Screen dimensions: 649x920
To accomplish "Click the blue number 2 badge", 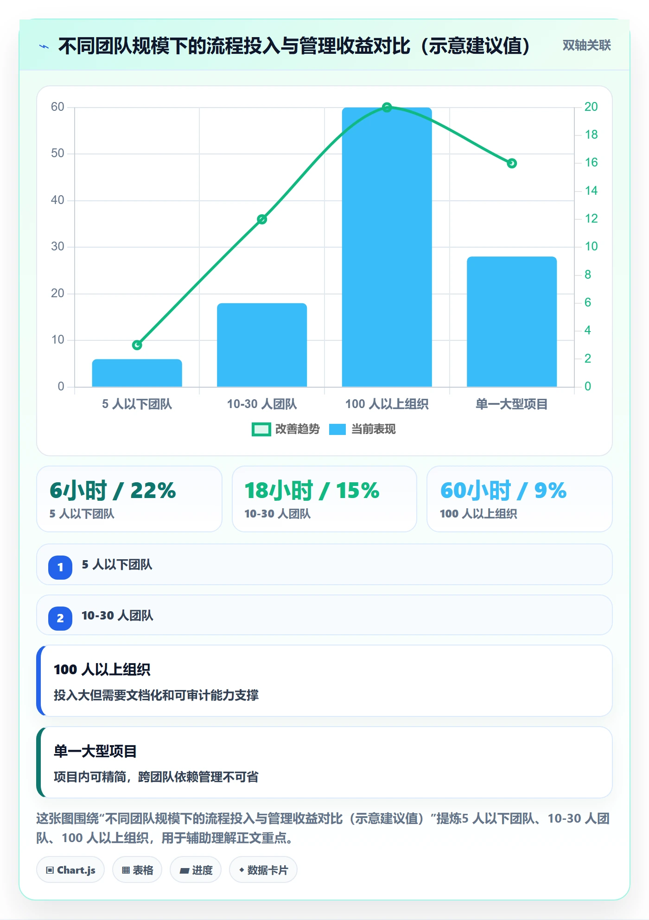I will 60,618.
